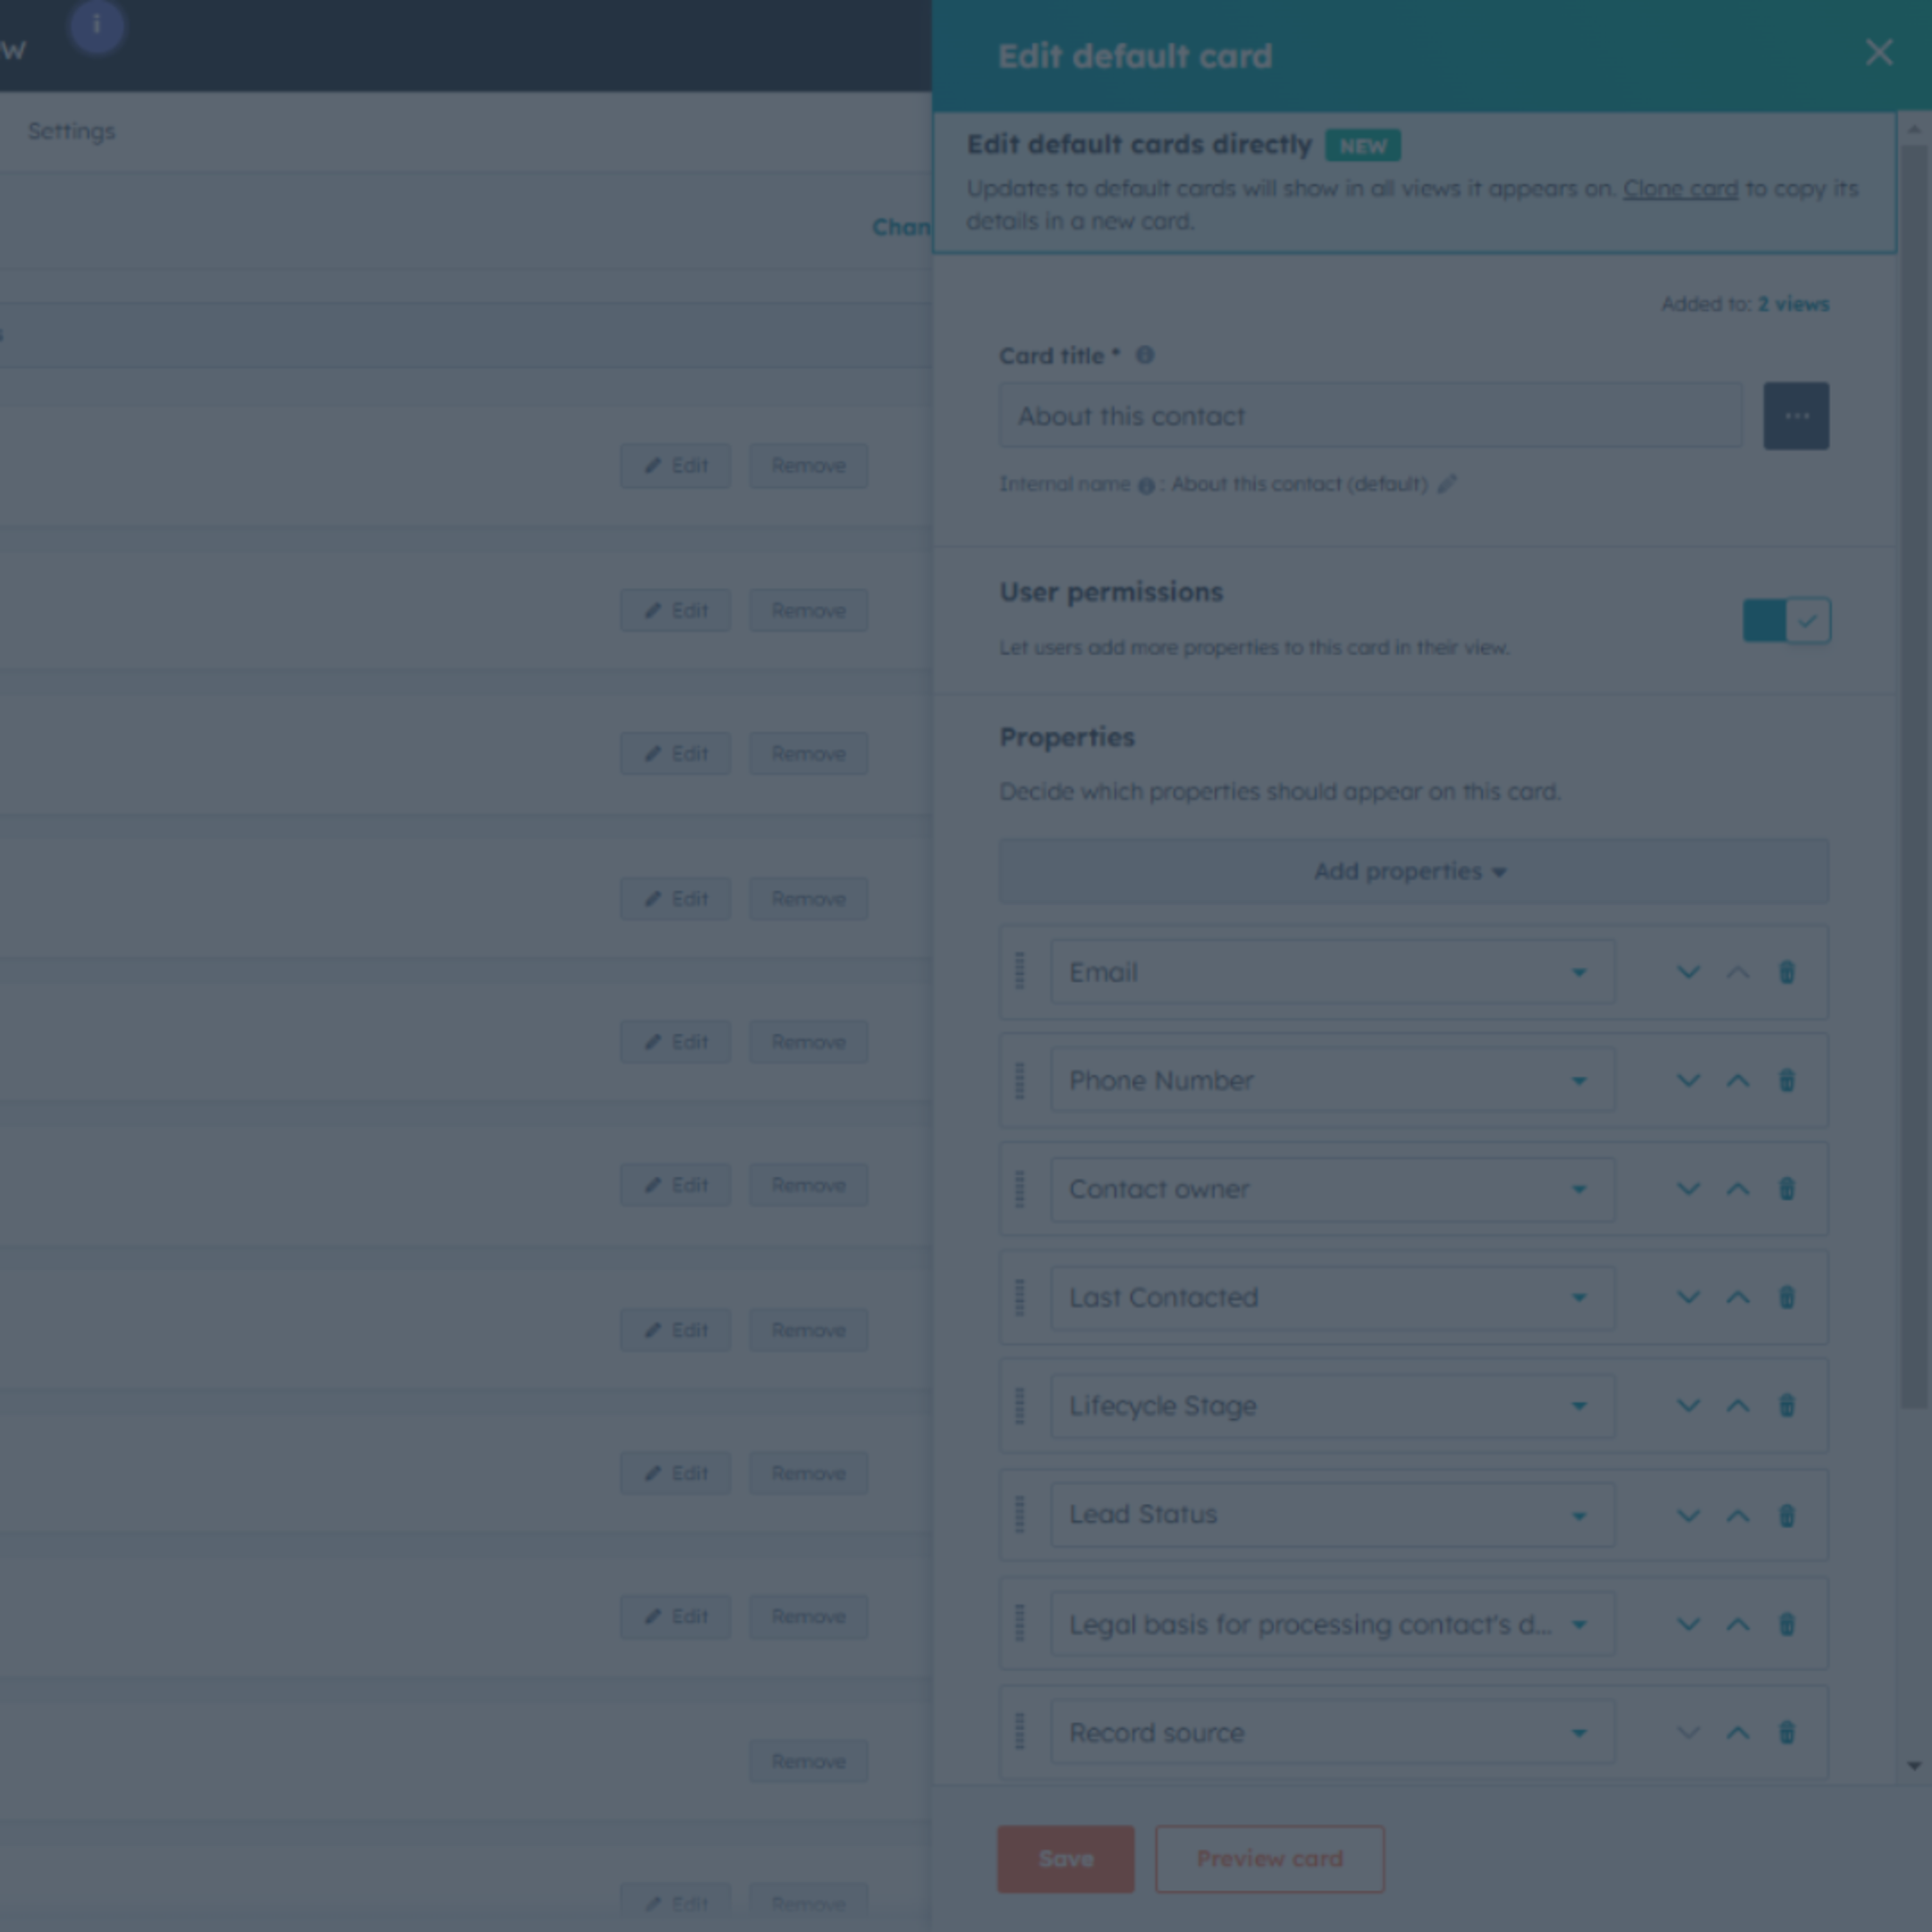Screen dimensions: 1932x1932
Task: Click the pencil icon to edit internal name
Action: (x=1446, y=484)
